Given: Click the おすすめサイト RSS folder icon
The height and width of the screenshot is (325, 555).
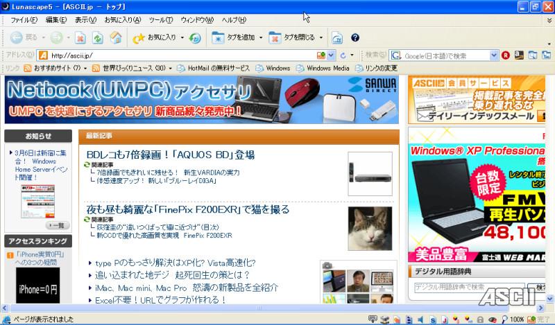Looking at the screenshot, I should point(27,68).
